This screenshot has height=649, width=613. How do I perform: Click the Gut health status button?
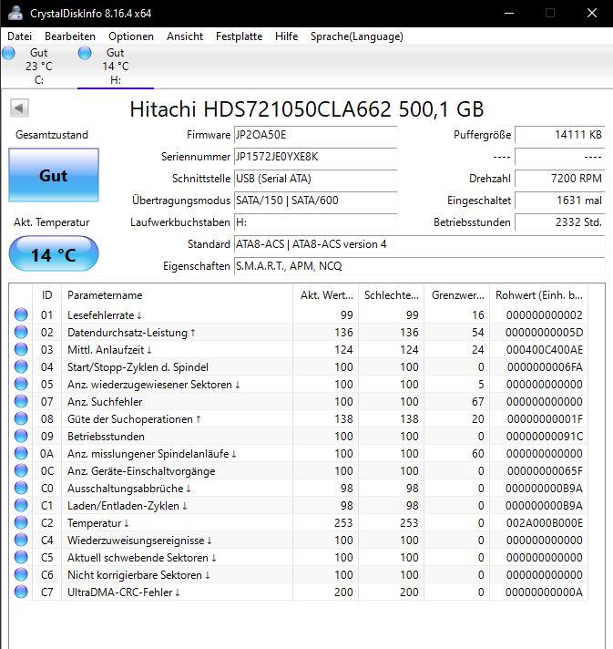click(54, 175)
